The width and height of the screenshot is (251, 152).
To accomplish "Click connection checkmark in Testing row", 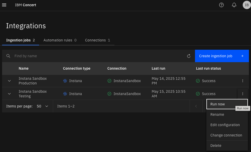I will click(x=109, y=94).
